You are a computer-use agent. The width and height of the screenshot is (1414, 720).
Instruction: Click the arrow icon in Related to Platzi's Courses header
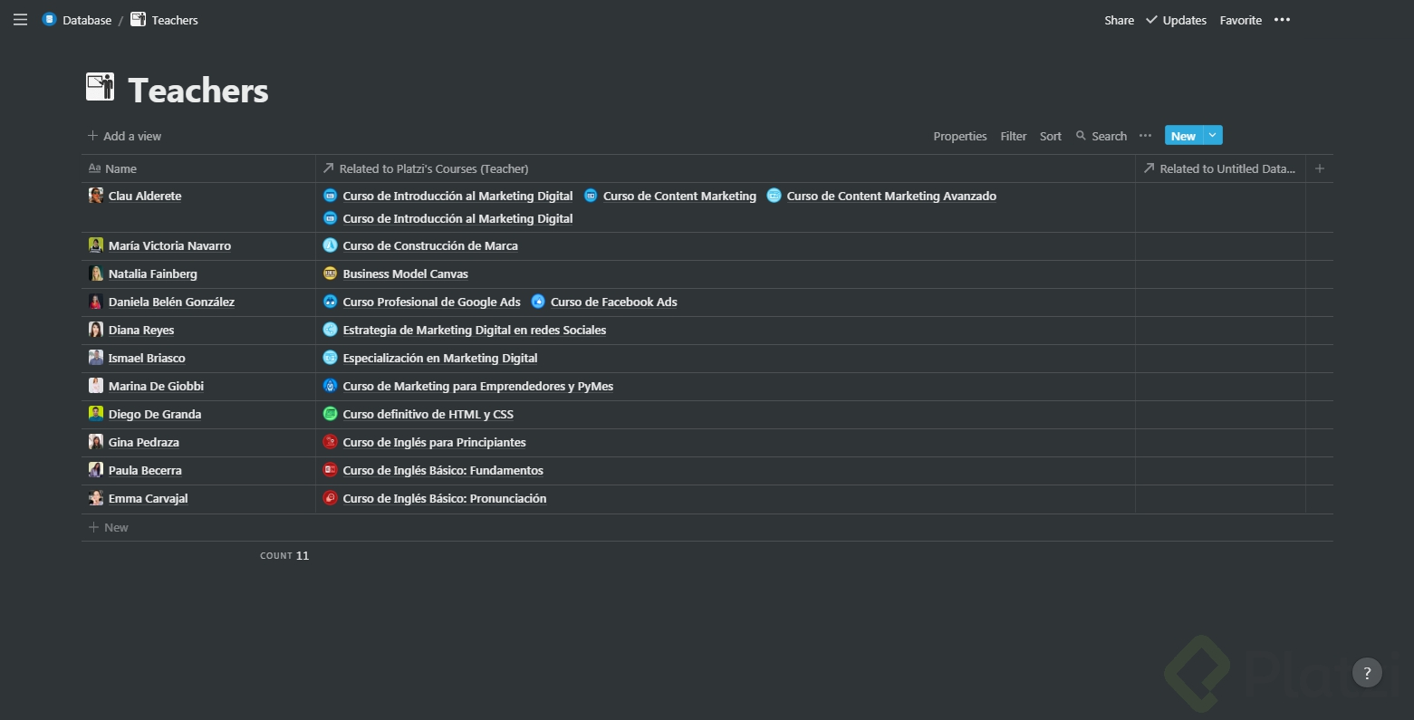pos(329,168)
